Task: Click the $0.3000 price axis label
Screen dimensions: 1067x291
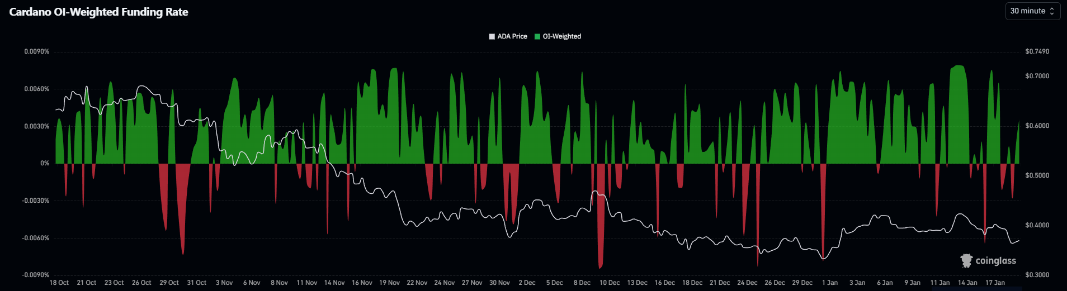Action: 1037,275
